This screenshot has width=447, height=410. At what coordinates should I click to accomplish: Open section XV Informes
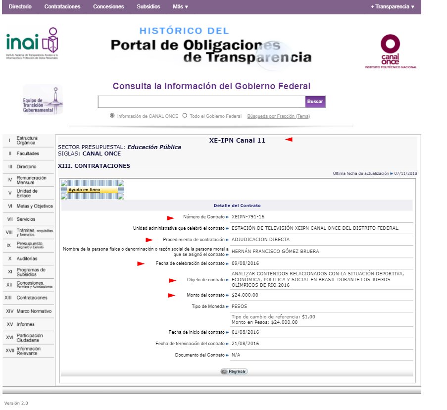pos(28,324)
